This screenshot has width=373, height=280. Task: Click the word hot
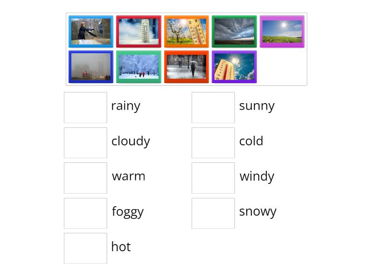coord(121,246)
